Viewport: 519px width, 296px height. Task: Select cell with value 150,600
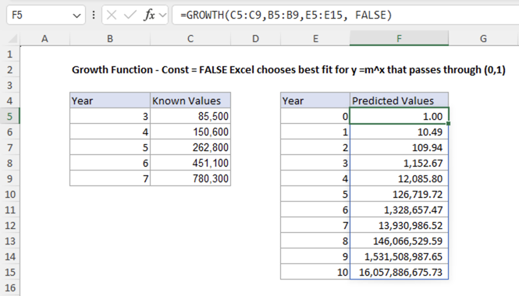[x=190, y=132]
